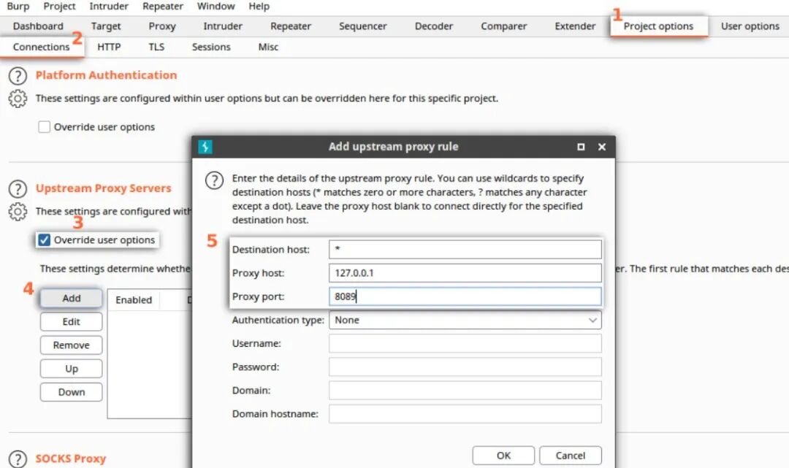Click the Edit button
The width and height of the screenshot is (789, 468).
pos(71,322)
